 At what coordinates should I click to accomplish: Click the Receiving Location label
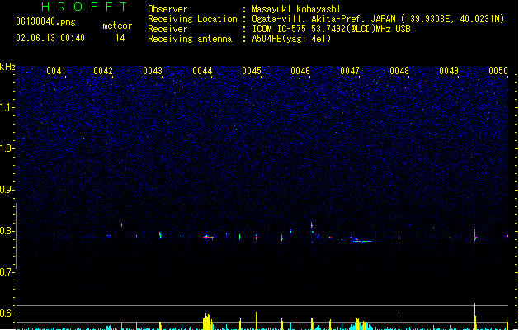(192, 19)
